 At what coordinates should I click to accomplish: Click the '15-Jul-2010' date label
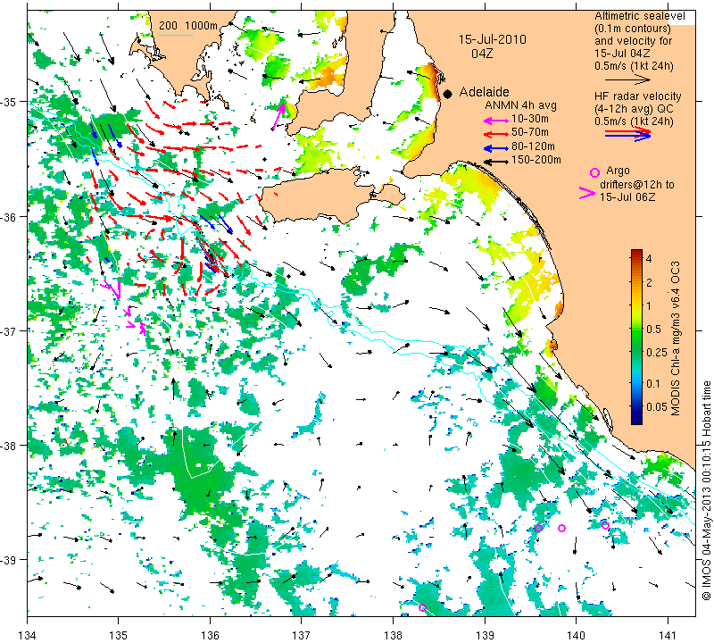coord(493,39)
